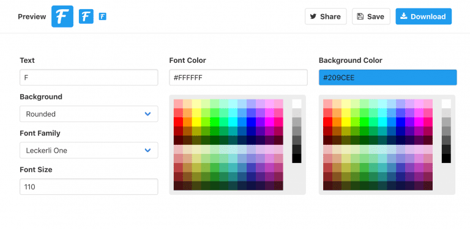The height and width of the screenshot is (229, 470).
Task: Focus the Font Size field
Action: [x=89, y=187]
